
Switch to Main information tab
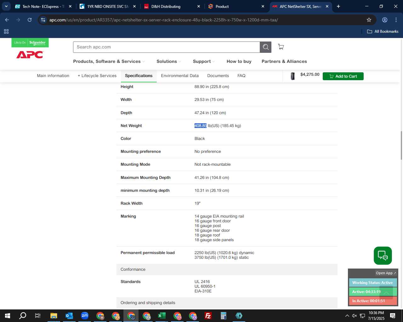53,76
